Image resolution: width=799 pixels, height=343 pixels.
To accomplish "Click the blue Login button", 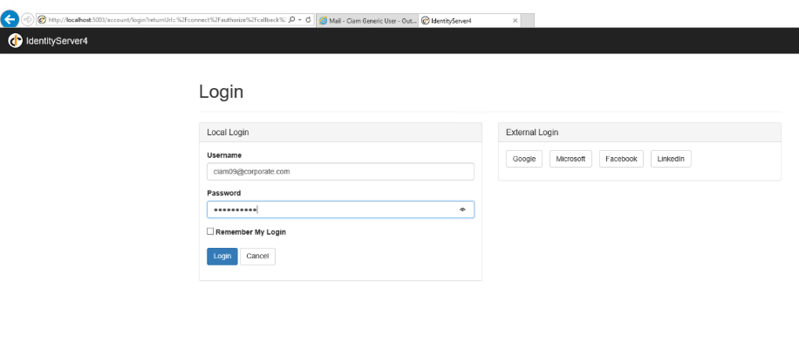I will (222, 257).
